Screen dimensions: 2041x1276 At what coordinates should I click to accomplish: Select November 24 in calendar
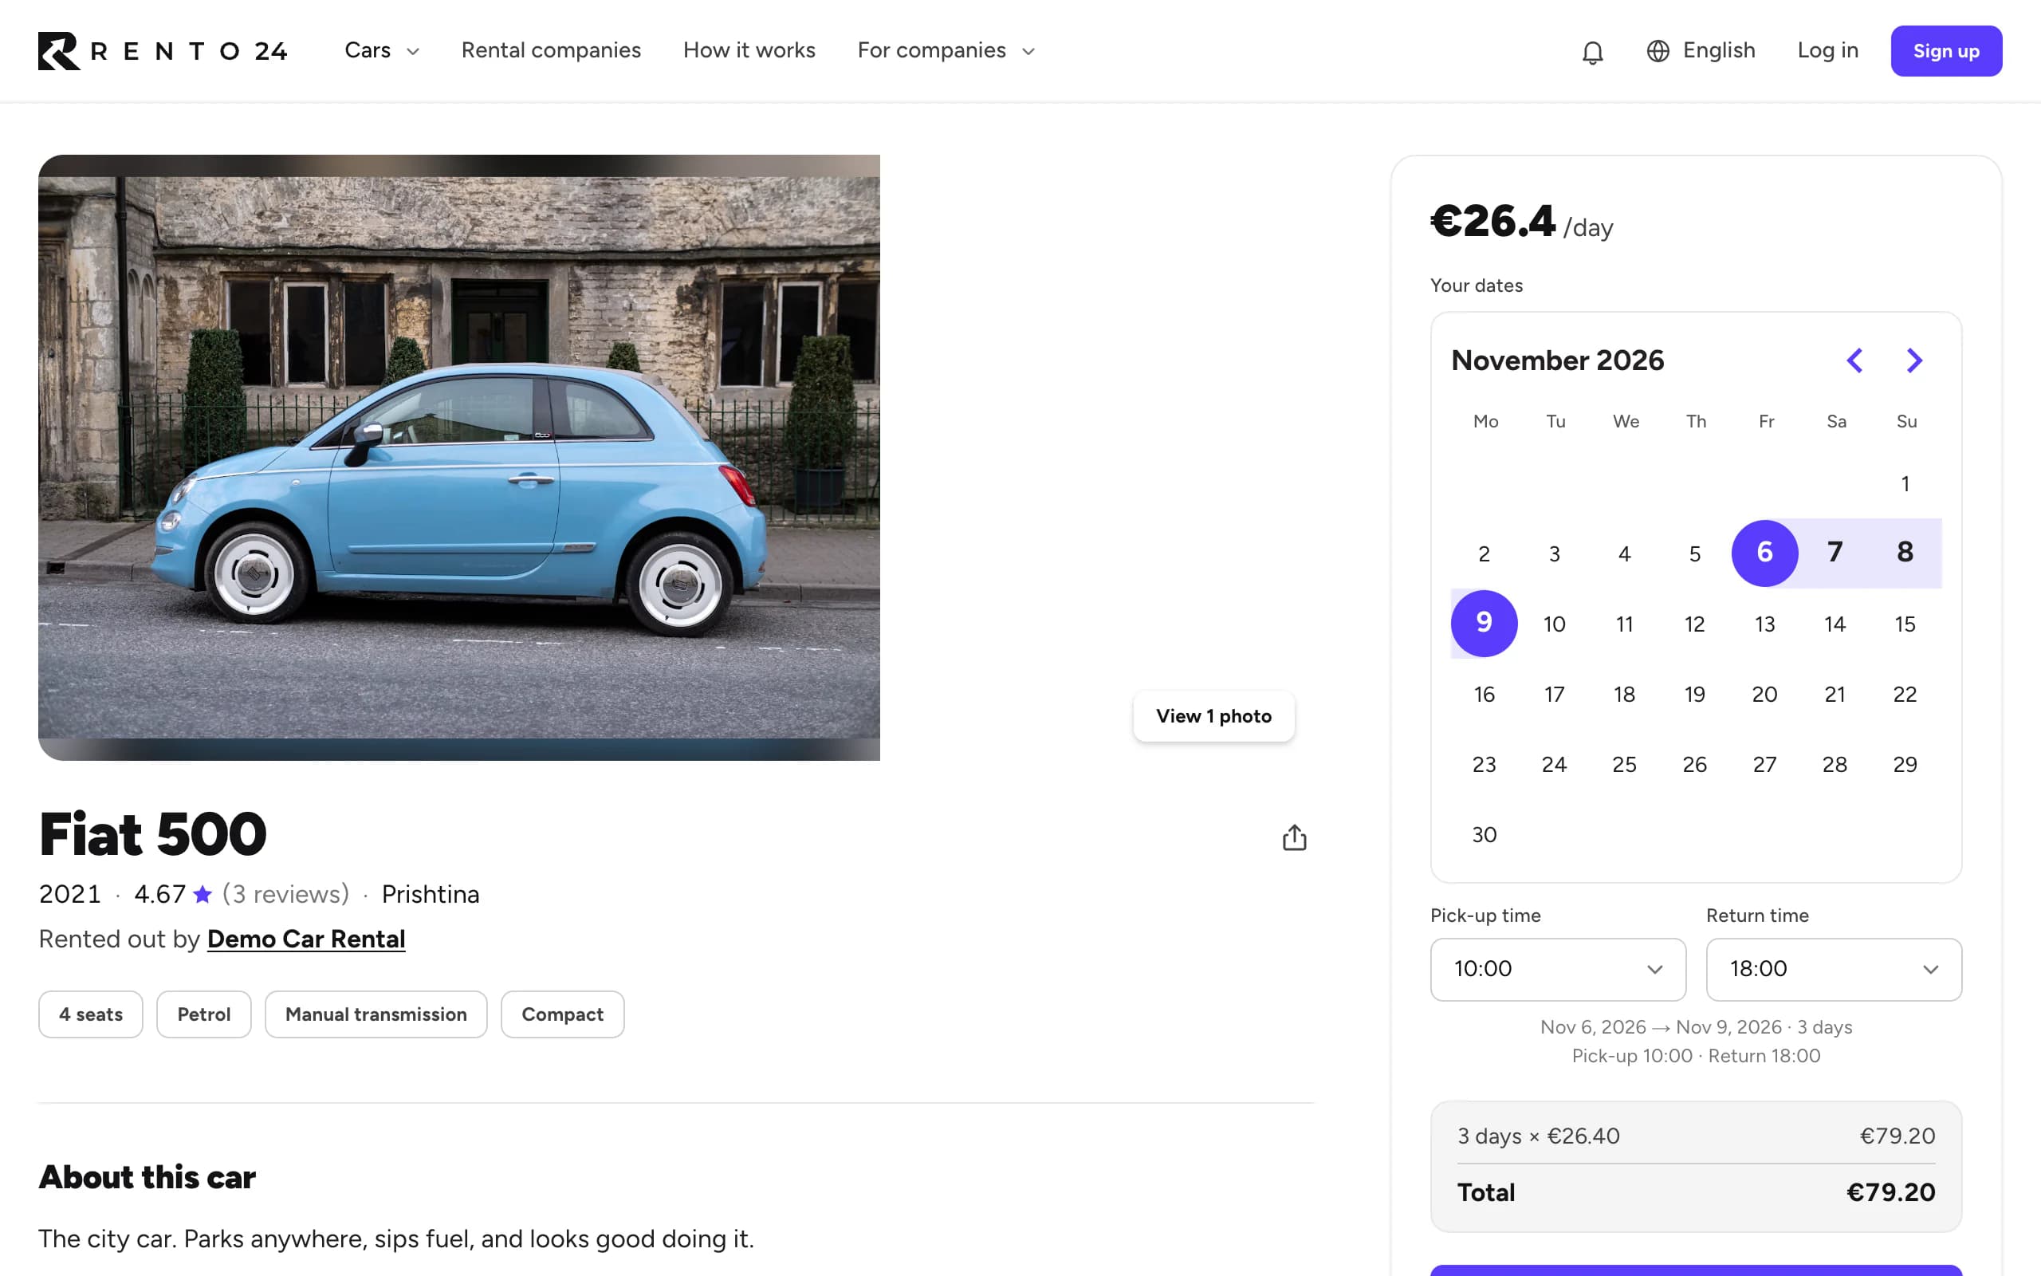pos(1555,764)
